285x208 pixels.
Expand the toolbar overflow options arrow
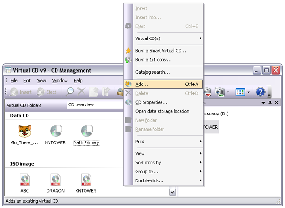(269, 95)
